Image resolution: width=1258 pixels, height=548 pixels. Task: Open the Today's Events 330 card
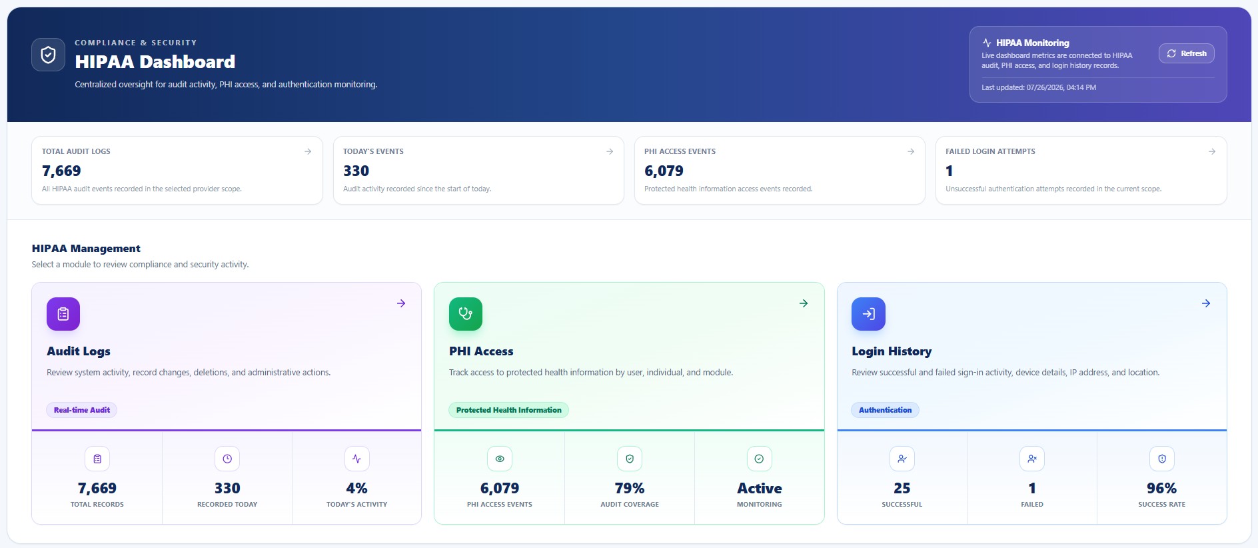pos(478,171)
